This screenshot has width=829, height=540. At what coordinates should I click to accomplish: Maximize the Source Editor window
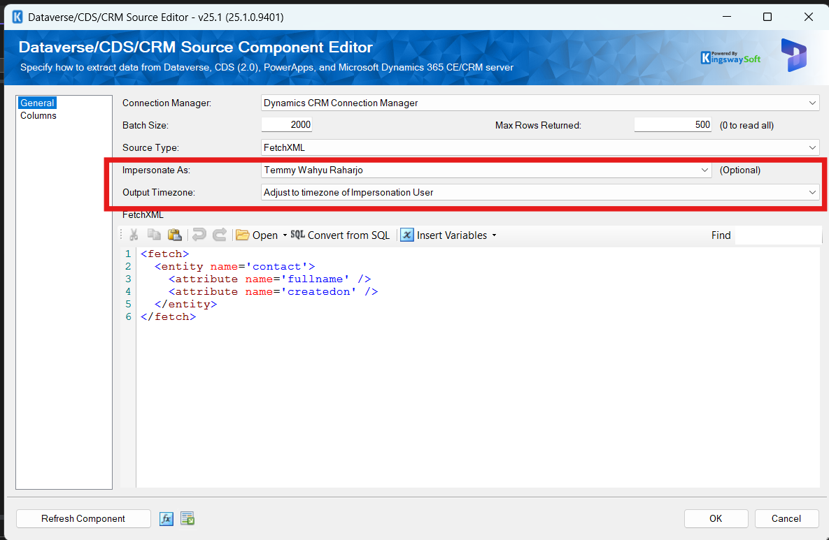tap(767, 17)
